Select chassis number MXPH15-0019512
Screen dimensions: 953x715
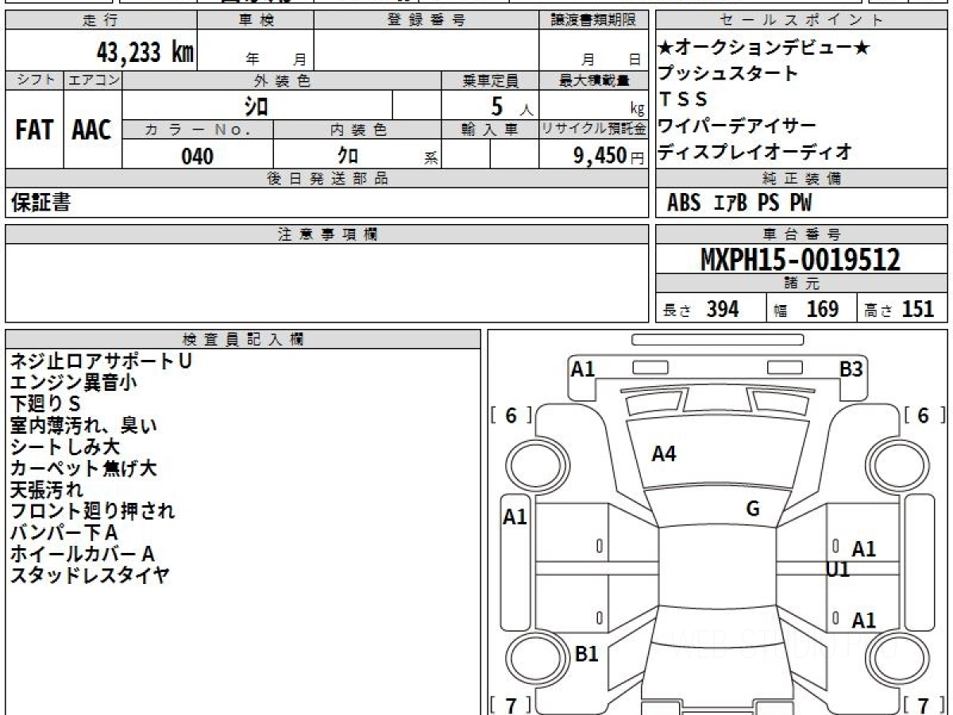[x=801, y=259]
